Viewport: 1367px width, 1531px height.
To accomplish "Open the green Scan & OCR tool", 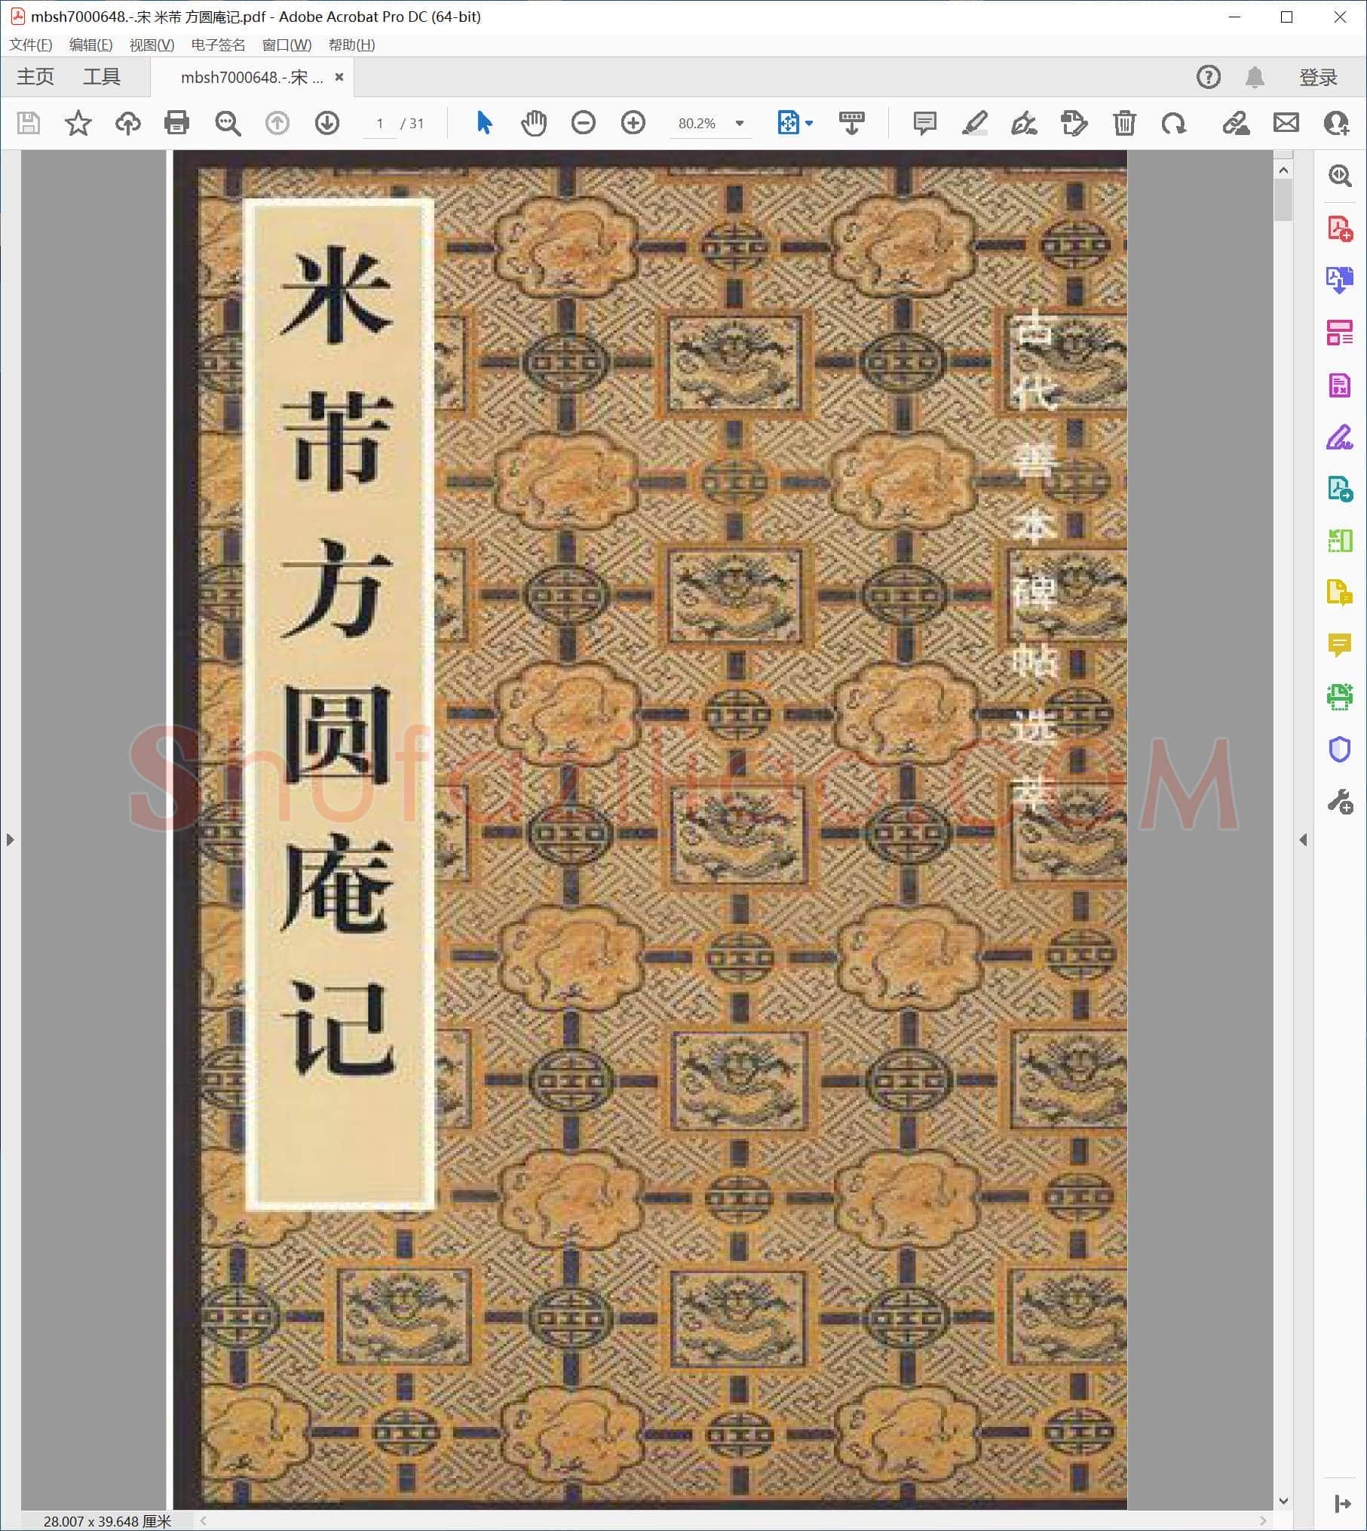I will tap(1340, 697).
